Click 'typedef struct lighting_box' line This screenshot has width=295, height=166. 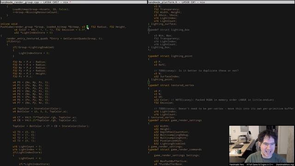click(x=169, y=30)
